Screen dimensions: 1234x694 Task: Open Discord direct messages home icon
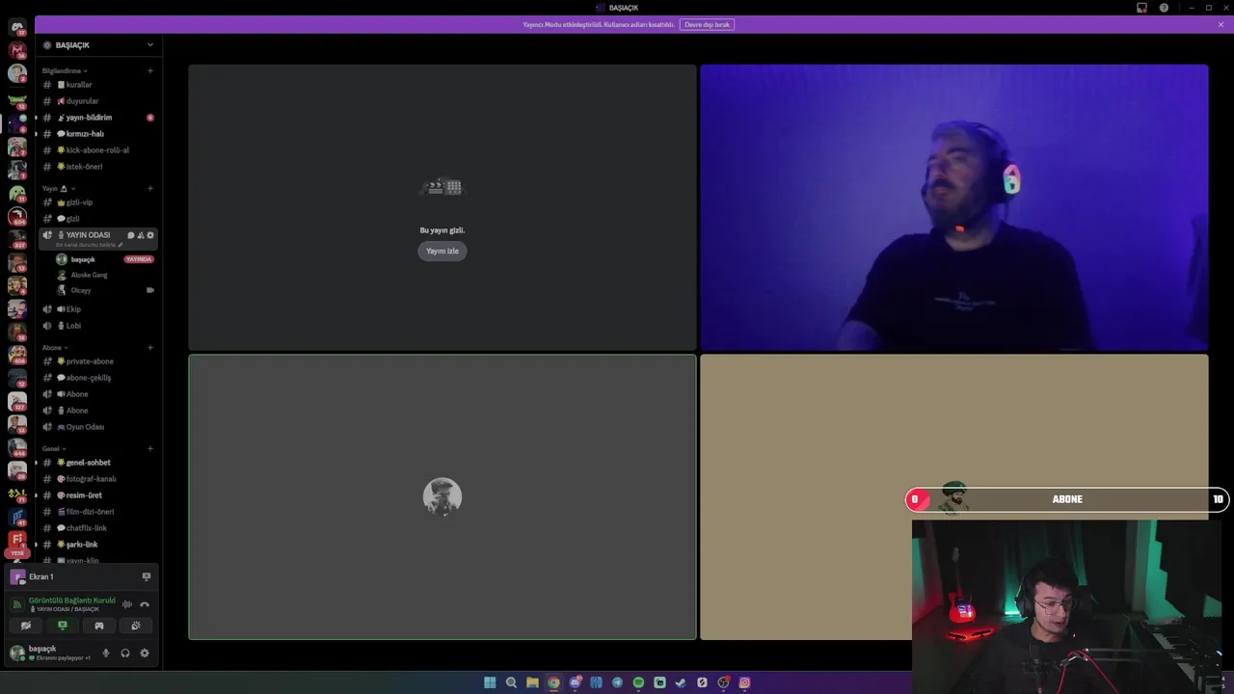17,27
